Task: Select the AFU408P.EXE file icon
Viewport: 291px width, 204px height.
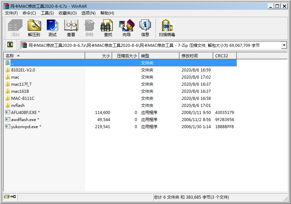Action: [8, 112]
